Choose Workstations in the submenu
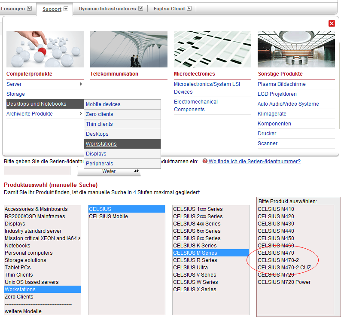The image size is (347, 320). pos(122,144)
